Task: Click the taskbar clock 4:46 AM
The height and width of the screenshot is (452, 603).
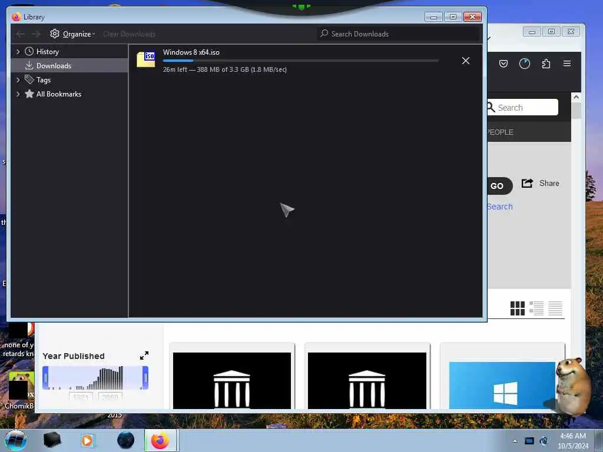Action: click(x=572, y=436)
